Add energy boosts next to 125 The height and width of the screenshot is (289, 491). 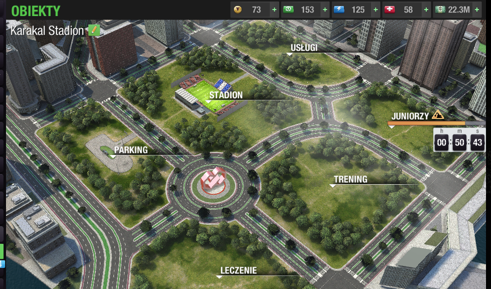(376, 10)
